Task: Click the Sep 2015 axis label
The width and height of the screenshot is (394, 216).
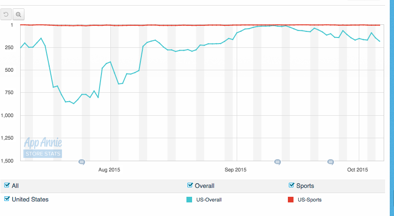Action: coord(235,170)
